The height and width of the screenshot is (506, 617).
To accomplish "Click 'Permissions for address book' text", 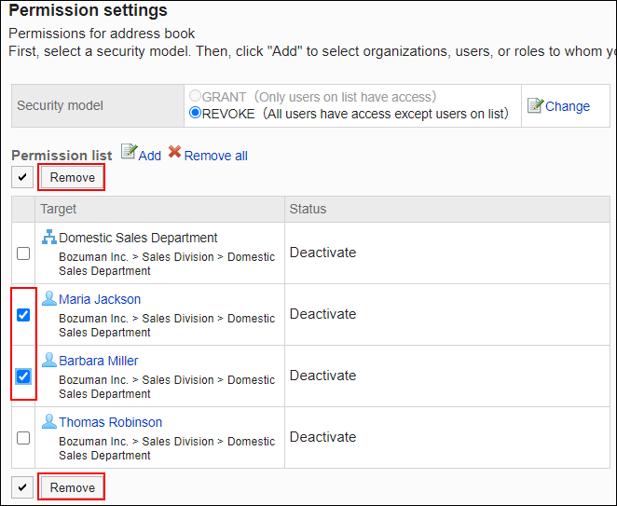I will pos(102,34).
